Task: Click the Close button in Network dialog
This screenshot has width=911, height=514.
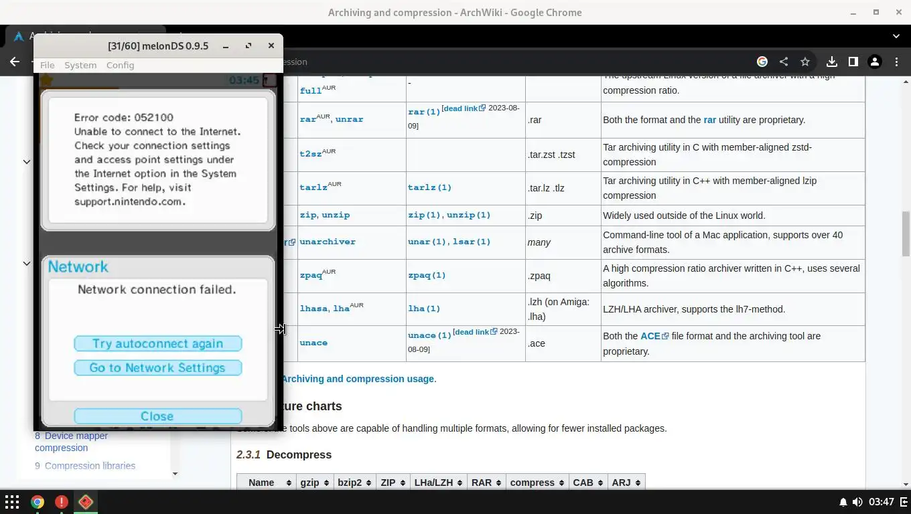Action: [157, 416]
